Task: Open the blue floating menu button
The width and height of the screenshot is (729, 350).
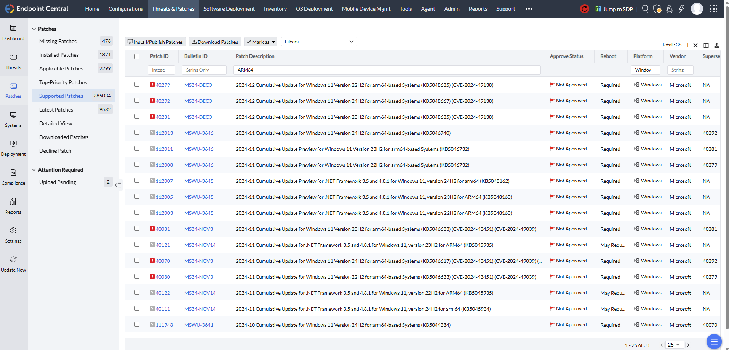Action: (x=714, y=342)
